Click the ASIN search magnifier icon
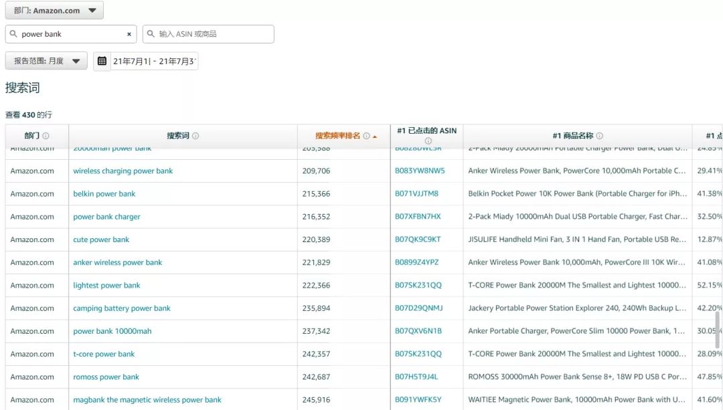The height and width of the screenshot is (410, 723). coord(151,33)
